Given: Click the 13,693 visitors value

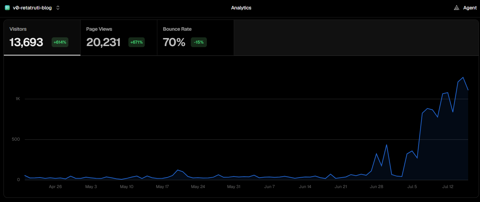Looking at the screenshot, I should [x=26, y=42].
